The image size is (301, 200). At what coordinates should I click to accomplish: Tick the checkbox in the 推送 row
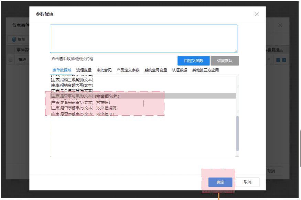[x=11, y=60]
